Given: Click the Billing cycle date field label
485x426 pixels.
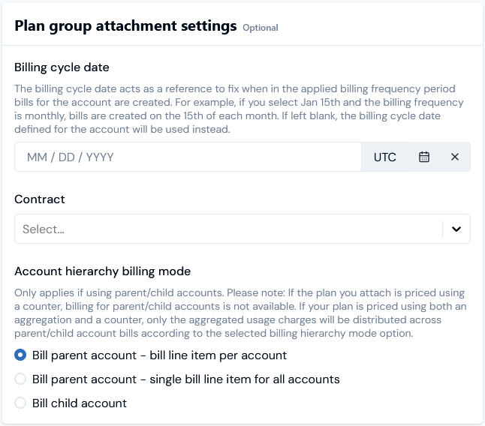Looking at the screenshot, I should tap(62, 67).
